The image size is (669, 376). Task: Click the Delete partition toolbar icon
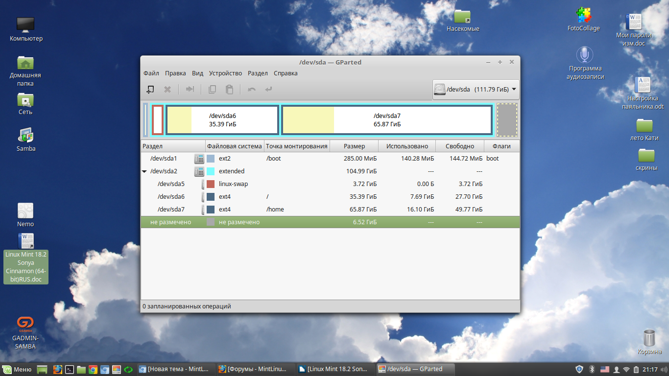click(167, 90)
